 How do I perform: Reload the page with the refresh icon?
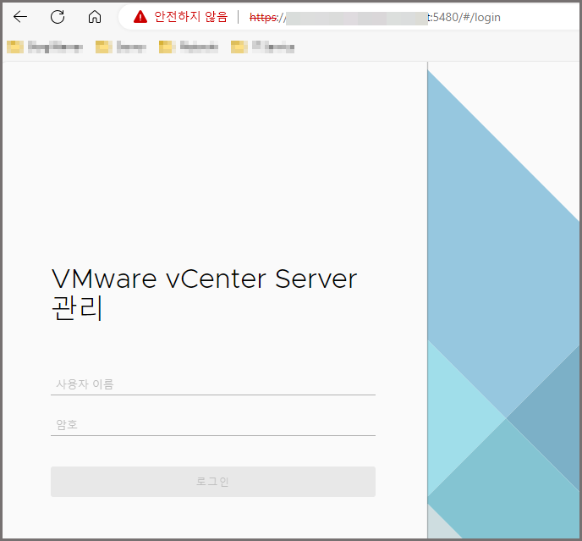coord(58,17)
